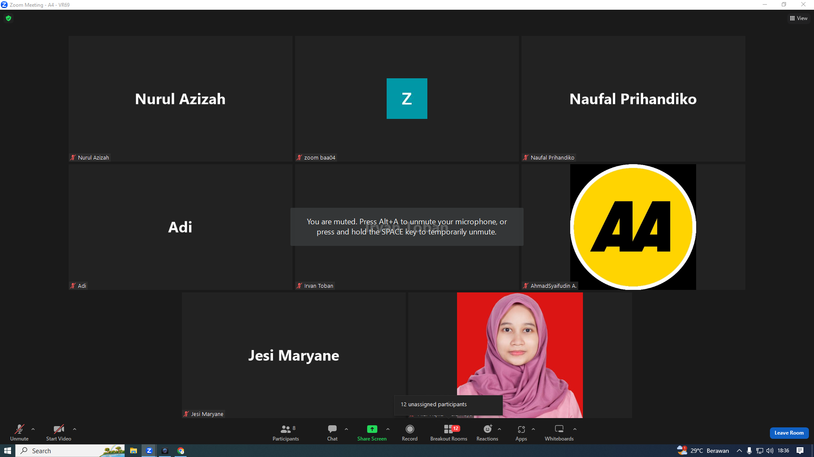Image resolution: width=814 pixels, height=457 pixels.
Task: Open the Participants panel
Action: (x=286, y=432)
